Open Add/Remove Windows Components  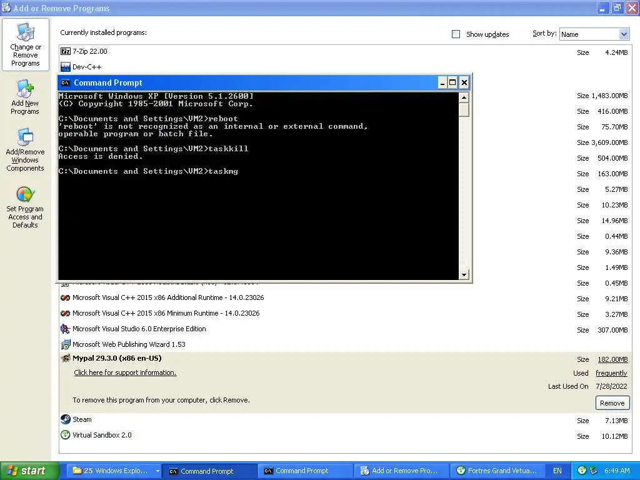click(x=25, y=149)
